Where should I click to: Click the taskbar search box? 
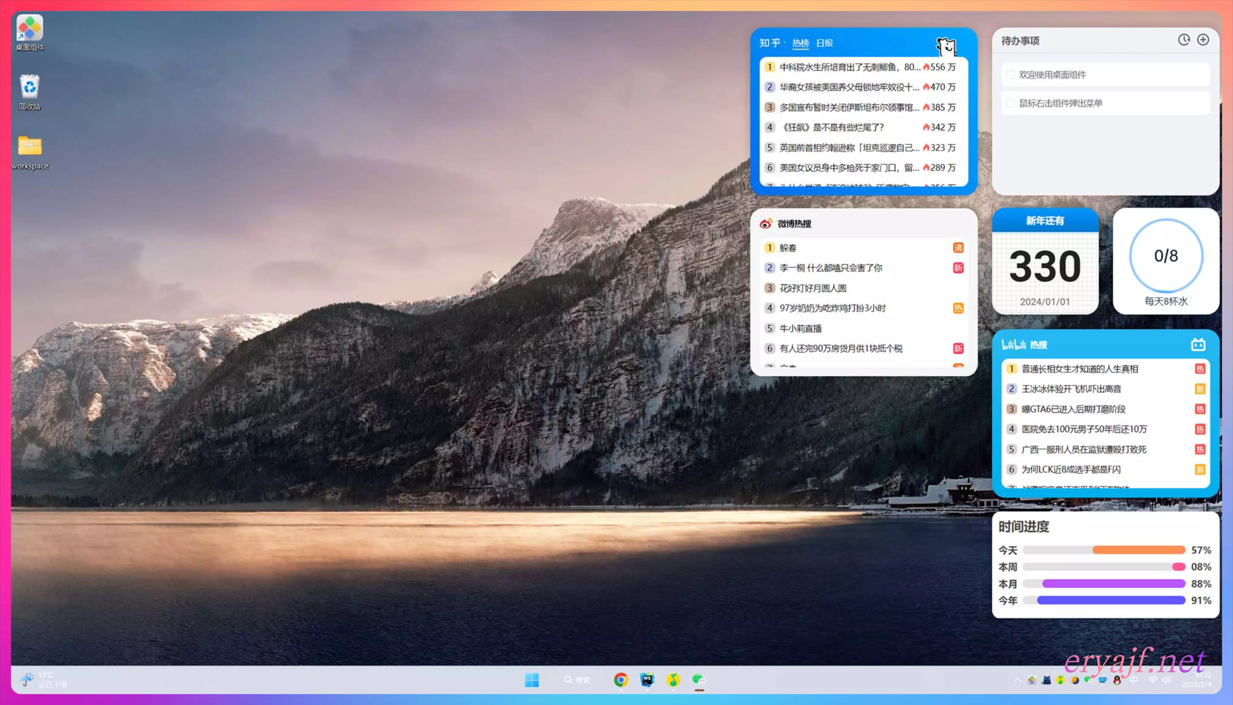click(x=577, y=680)
